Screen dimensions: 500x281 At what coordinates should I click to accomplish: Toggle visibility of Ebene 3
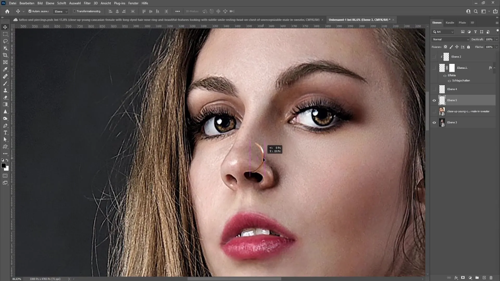[435, 122]
